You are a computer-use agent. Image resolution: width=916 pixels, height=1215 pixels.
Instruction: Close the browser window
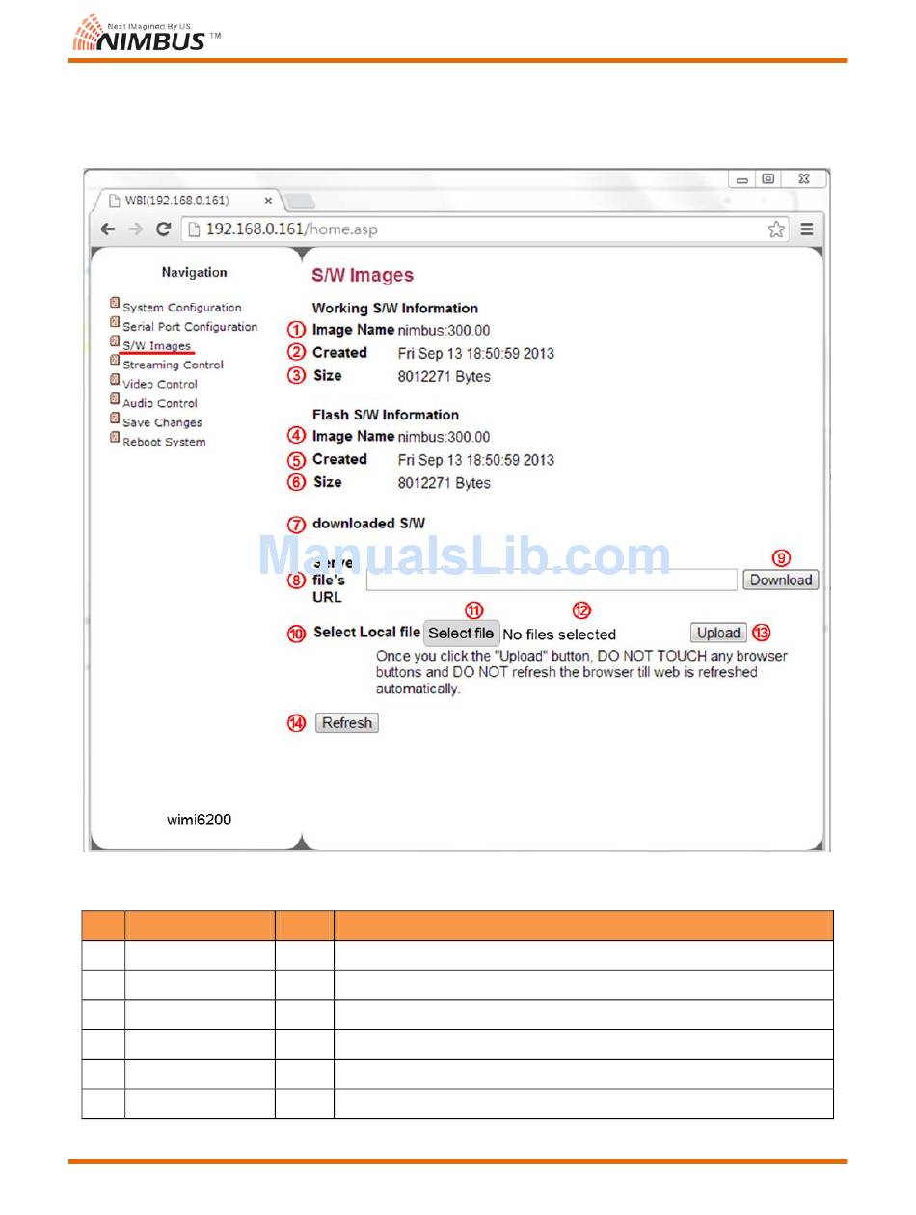(804, 179)
